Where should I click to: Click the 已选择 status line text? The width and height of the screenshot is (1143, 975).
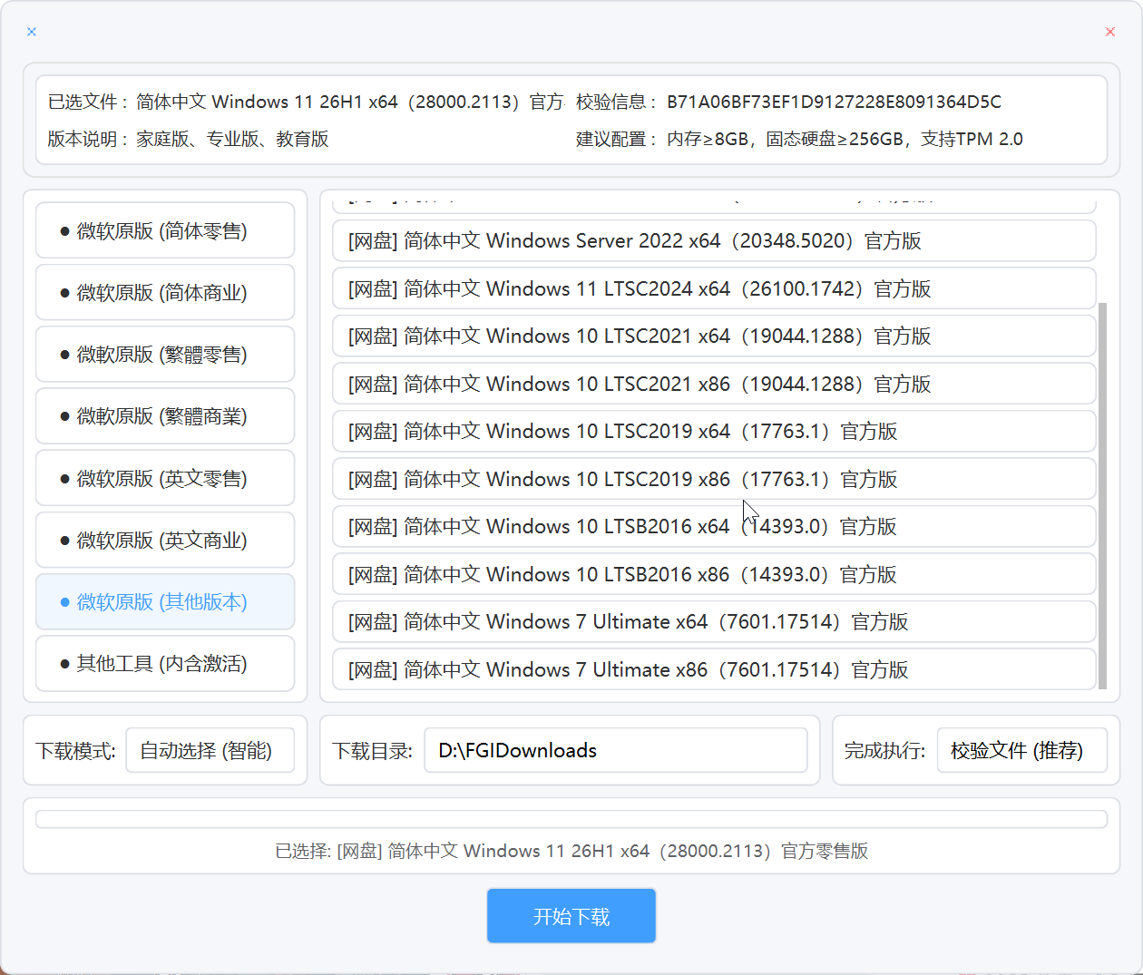pos(571,851)
